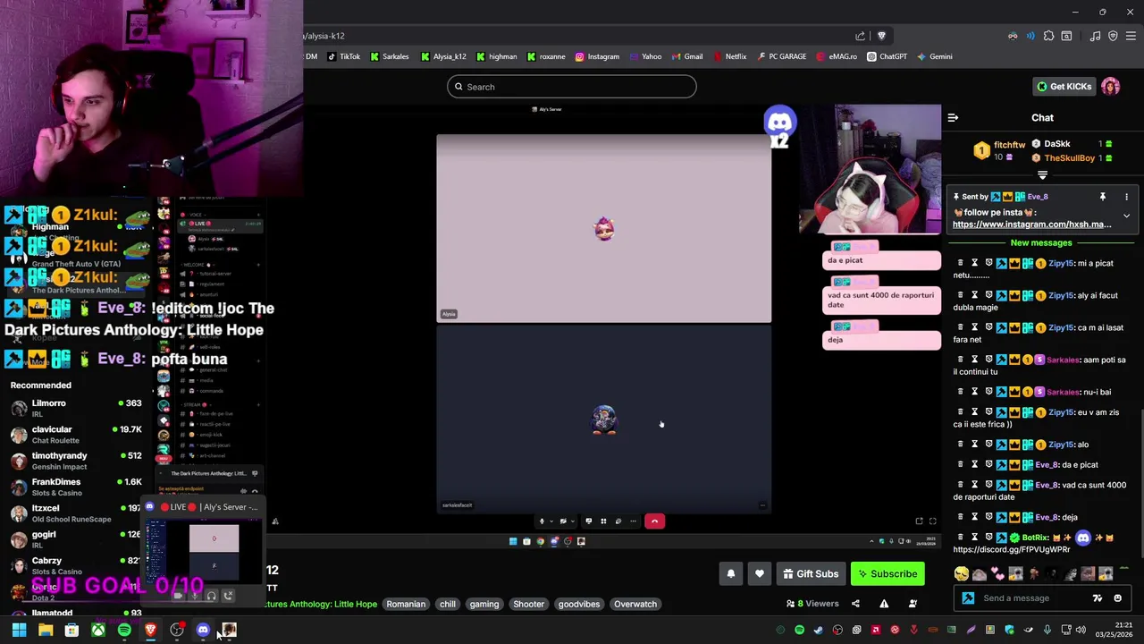
Task: Open OBS Studio from taskbar
Action: pos(177,631)
